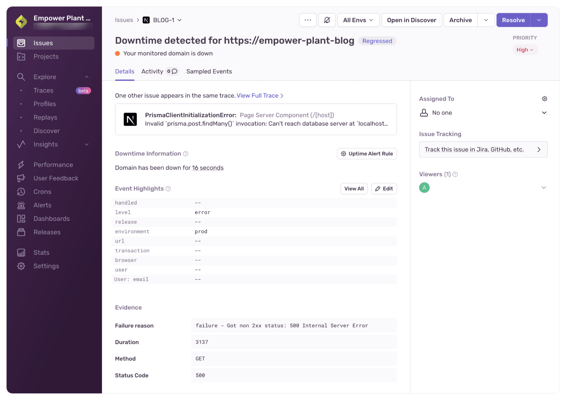This screenshot has height=400, width=566.
Task: Open the Issues sidebar icon
Action: (x=21, y=43)
